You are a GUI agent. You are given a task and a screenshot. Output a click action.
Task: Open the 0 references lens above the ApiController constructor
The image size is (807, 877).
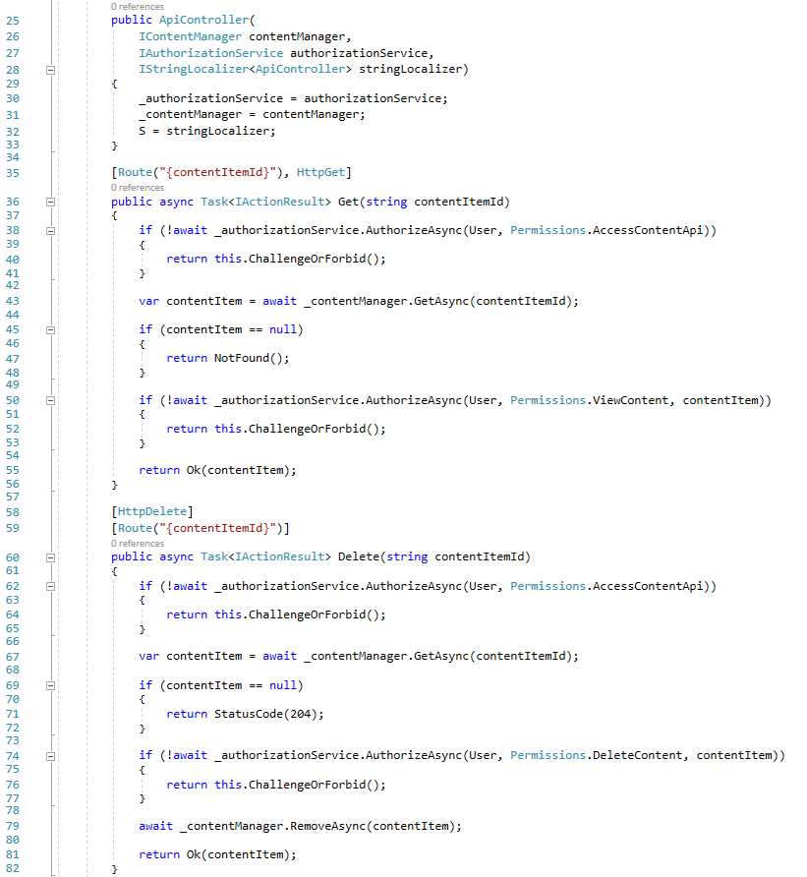click(x=138, y=7)
